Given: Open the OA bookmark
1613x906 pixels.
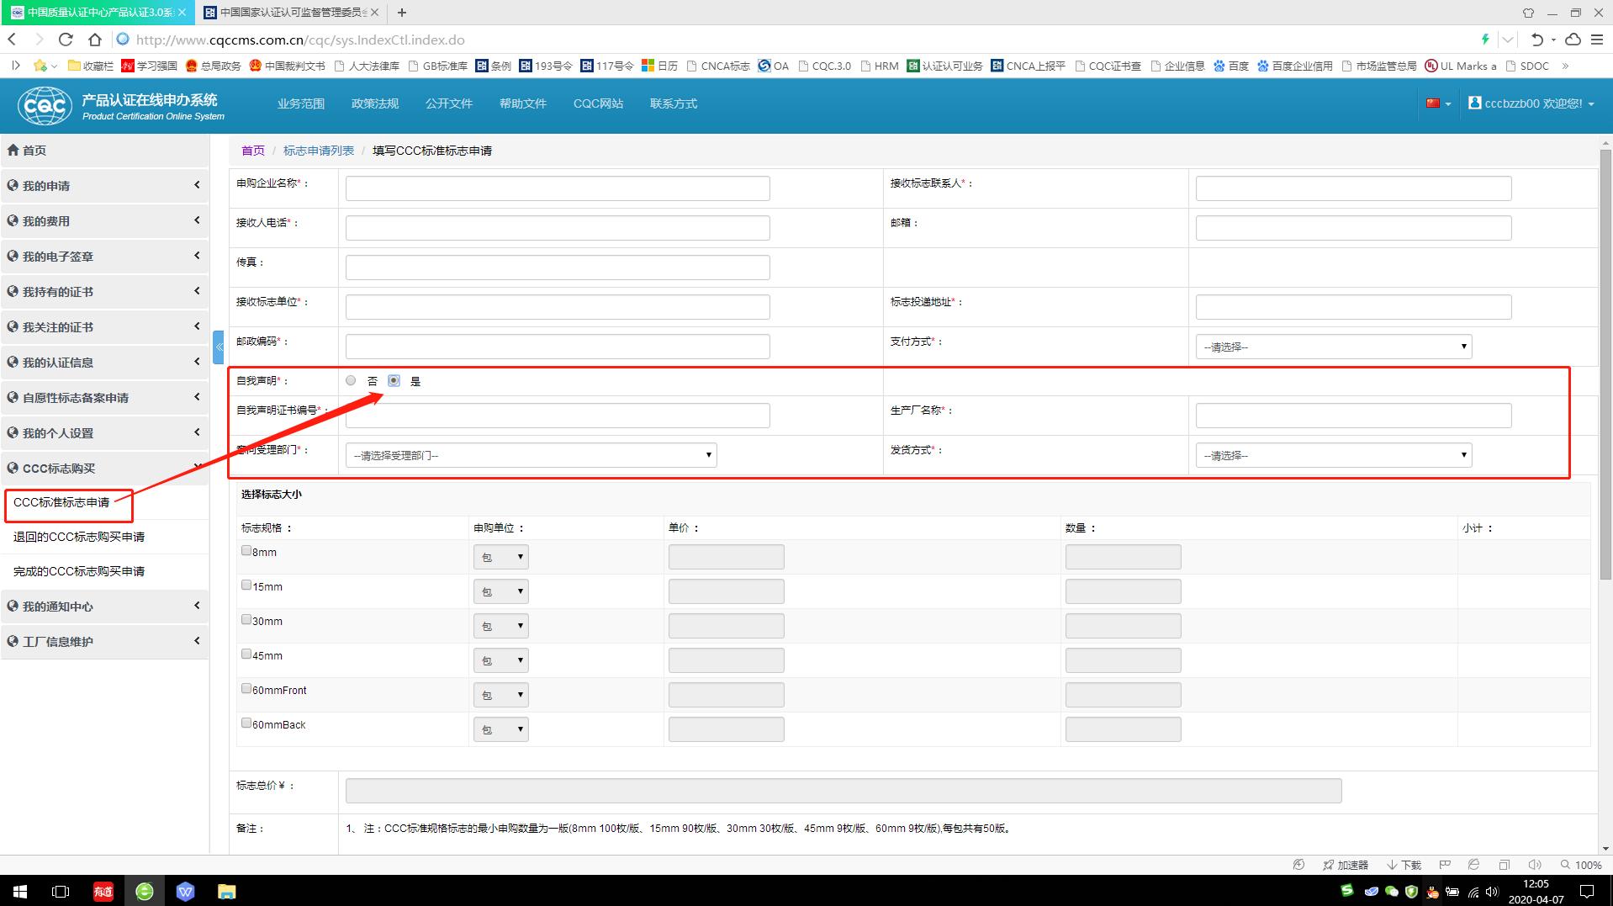Looking at the screenshot, I should tap(773, 66).
